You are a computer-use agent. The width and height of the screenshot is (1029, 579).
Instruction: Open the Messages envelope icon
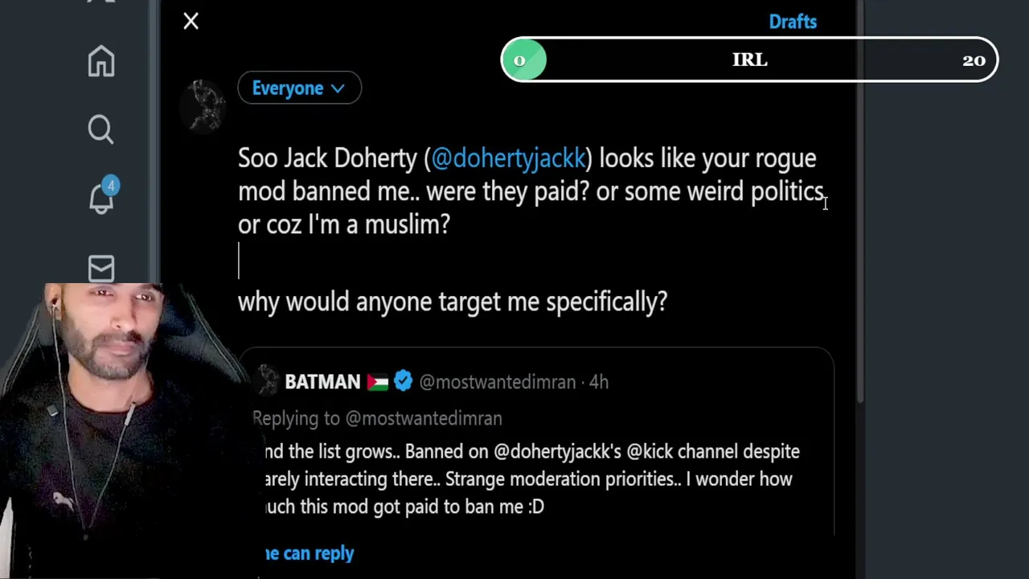click(101, 269)
